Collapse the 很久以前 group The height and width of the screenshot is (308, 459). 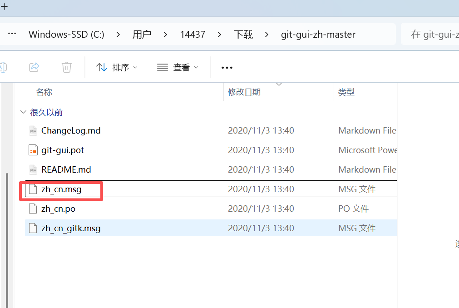(x=23, y=112)
